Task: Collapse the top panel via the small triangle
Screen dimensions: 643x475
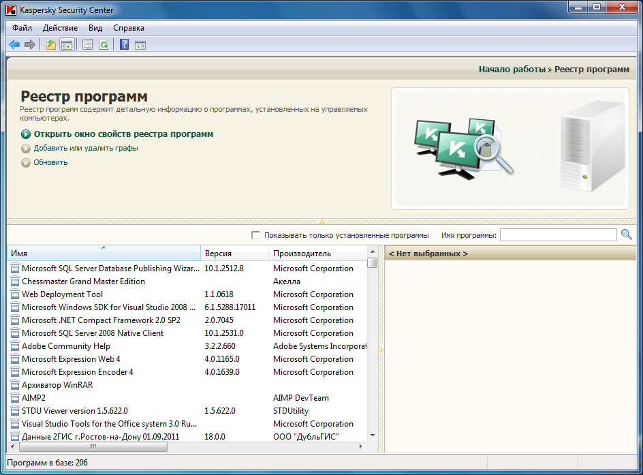Action: [x=321, y=221]
